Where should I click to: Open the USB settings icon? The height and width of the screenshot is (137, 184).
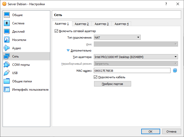(x=7, y=73)
